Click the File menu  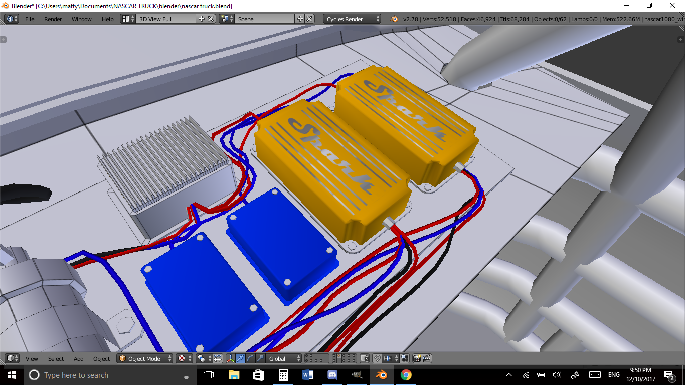point(30,19)
